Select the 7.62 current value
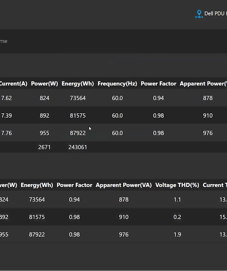This screenshot has width=227, height=271. click(7, 98)
